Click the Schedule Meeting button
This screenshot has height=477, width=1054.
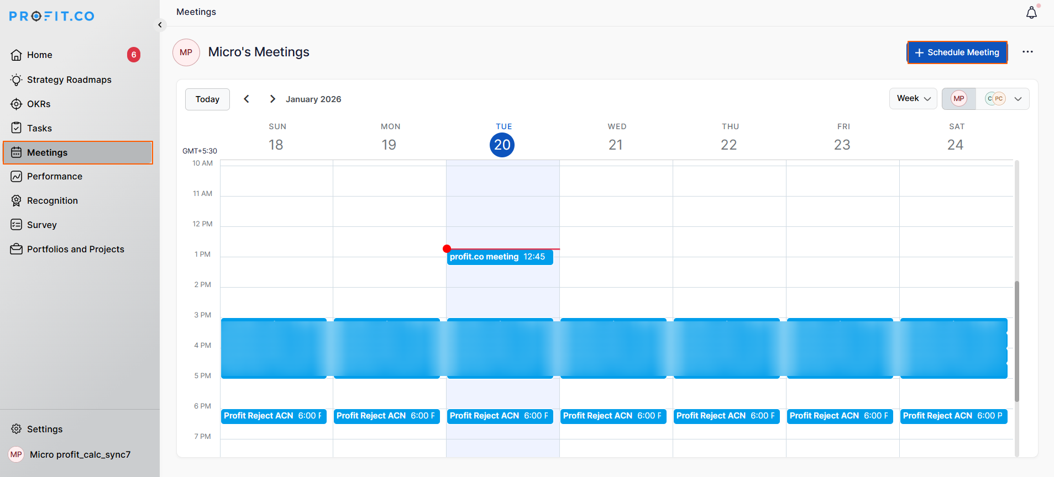click(957, 52)
